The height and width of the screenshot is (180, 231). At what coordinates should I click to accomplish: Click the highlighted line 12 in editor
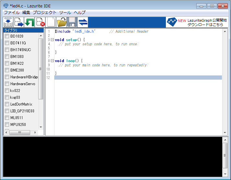click(x=138, y=78)
